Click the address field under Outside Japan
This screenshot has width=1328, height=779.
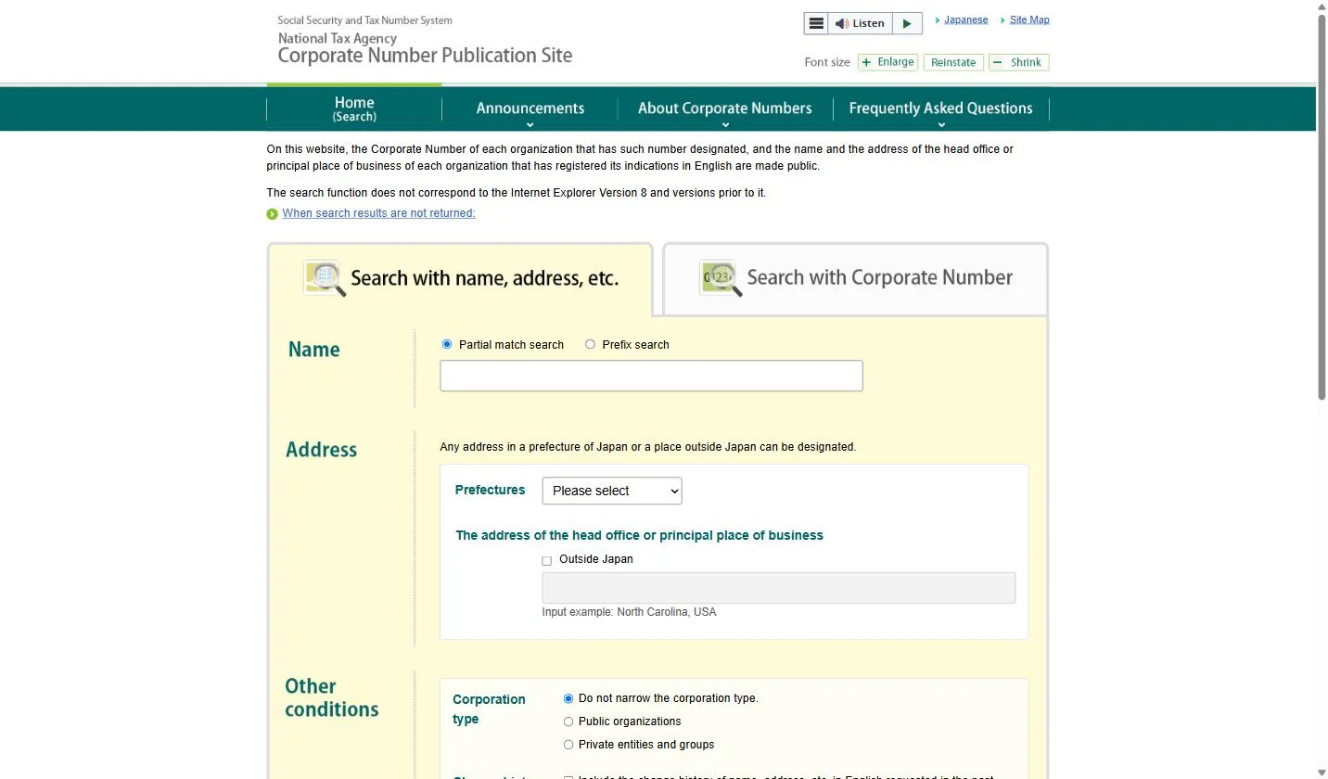pyautogui.click(x=779, y=588)
